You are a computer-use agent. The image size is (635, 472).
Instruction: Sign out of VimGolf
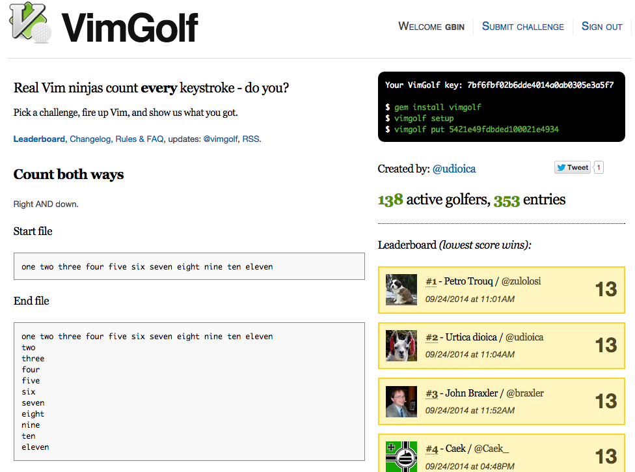[x=602, y=27]
